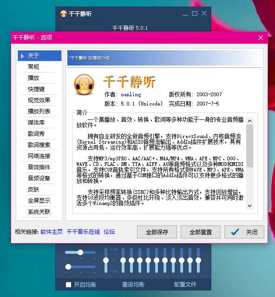Click the first equalizer band slider

pos(123,260)
